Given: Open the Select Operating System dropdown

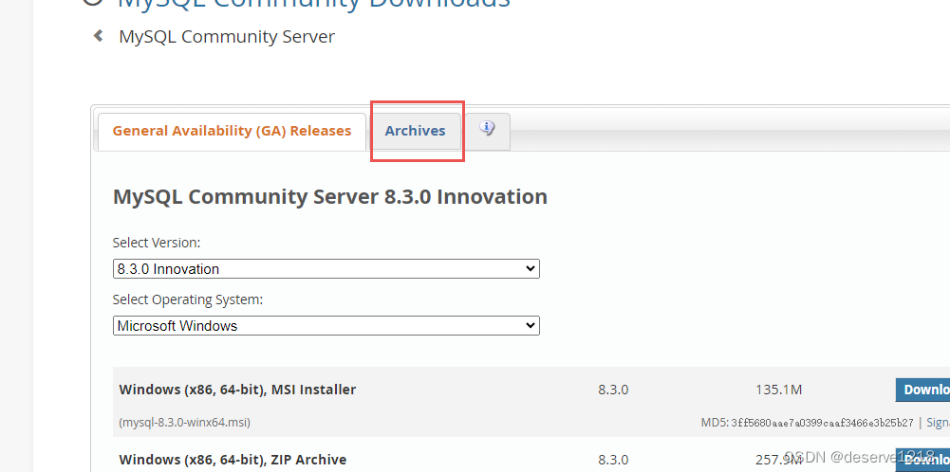Looking at the screenshot, I should click(326, 325).
